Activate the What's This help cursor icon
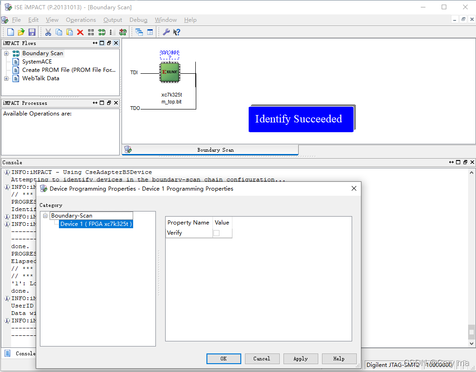The image size is (476, 372). pyautogui.click(x=177, y=32)
